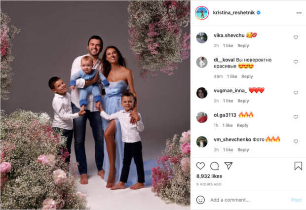Like vika.shevchu's comment heart
The image size is (306, 210).
click(x=296, y=37)
